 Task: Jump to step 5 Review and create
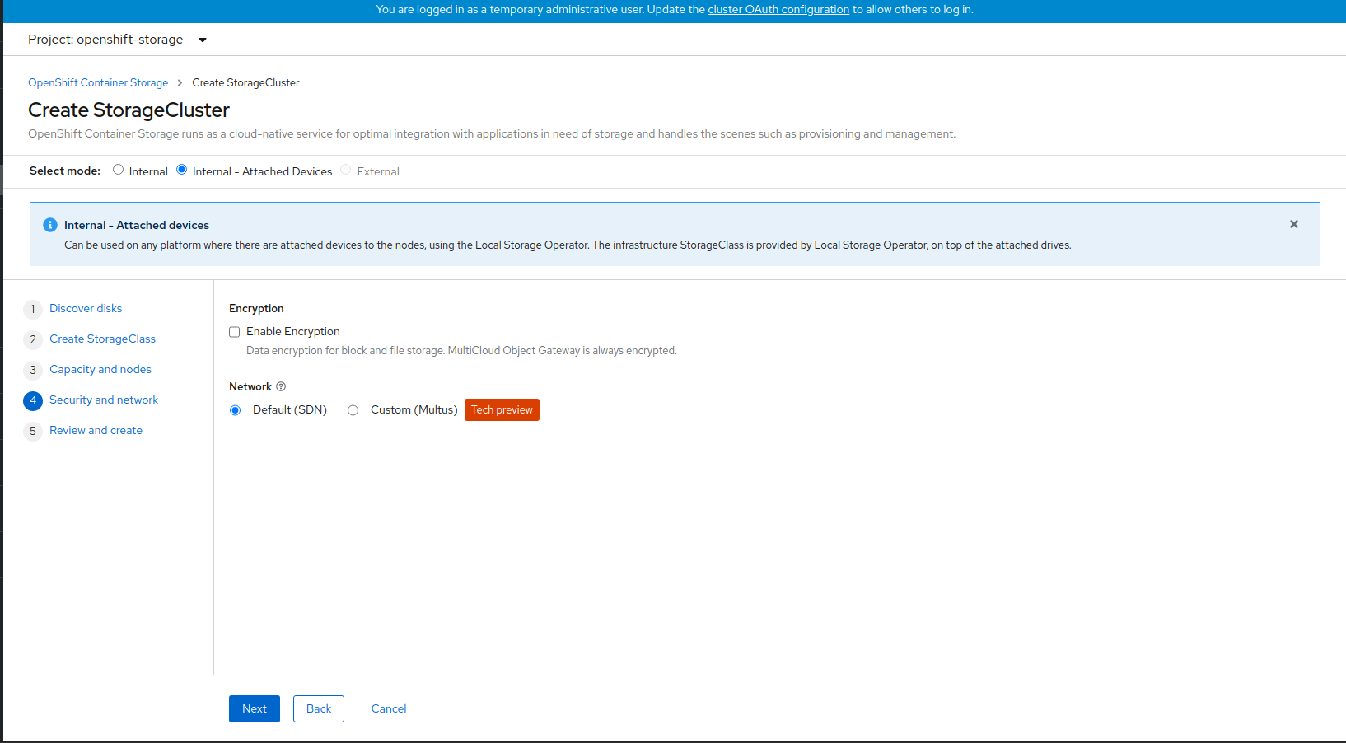tap(96, 430)
